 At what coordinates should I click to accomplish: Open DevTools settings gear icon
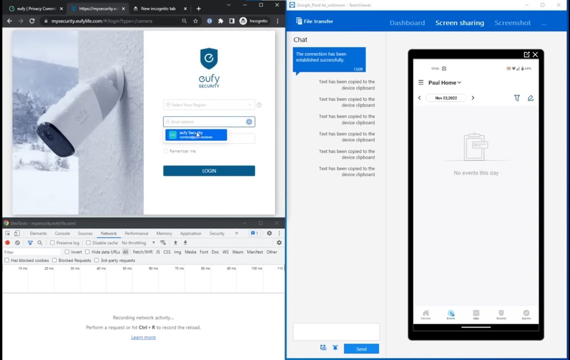269,233
